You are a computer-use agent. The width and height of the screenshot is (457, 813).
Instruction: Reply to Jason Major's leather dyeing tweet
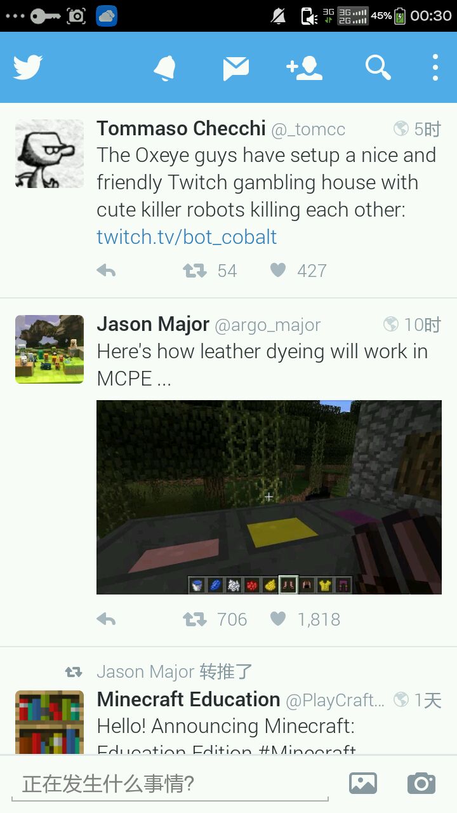click(106, 619)
